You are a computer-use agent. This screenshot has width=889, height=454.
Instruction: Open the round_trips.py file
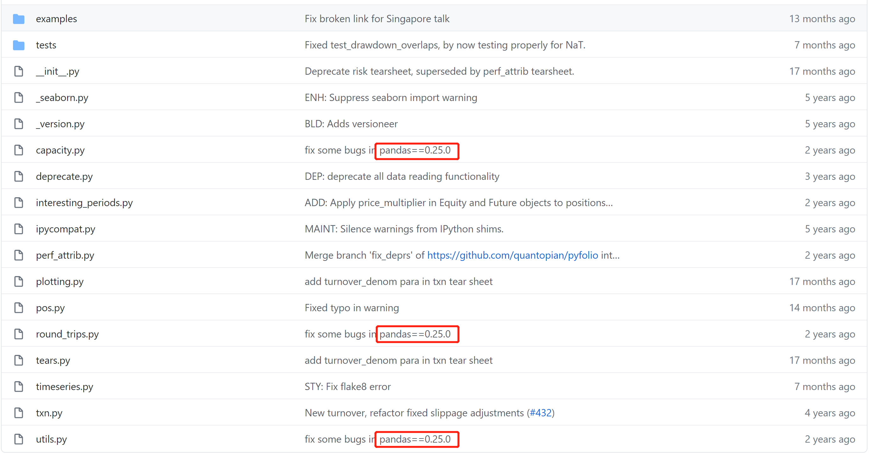tap(67, 334)
